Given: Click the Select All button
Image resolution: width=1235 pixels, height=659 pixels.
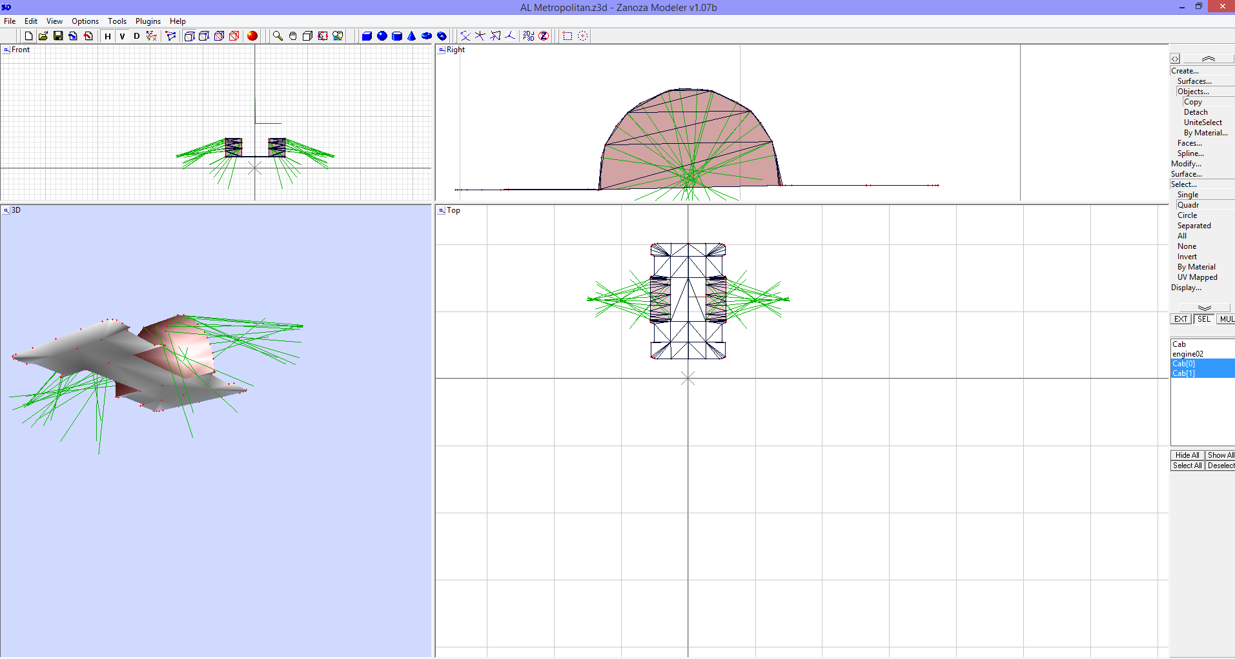Looking at the screenshot, I should point(1187,465).
